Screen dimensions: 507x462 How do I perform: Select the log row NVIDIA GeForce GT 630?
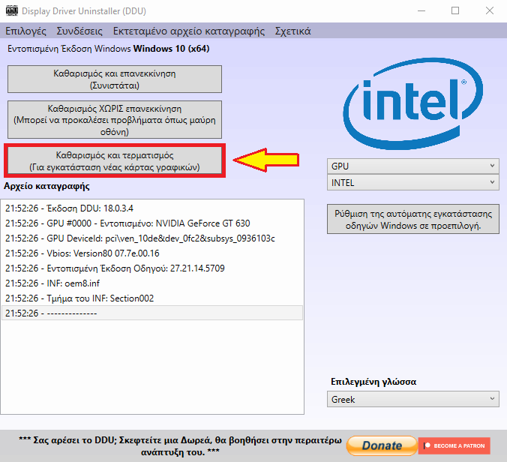[152, 223]
